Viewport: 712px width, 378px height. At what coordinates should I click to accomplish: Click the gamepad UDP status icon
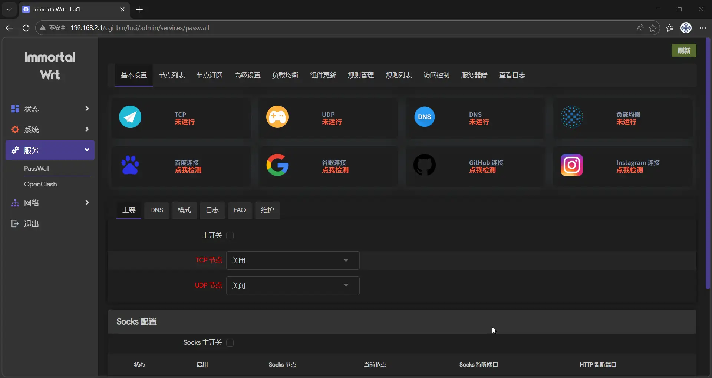tap(277, 117)
